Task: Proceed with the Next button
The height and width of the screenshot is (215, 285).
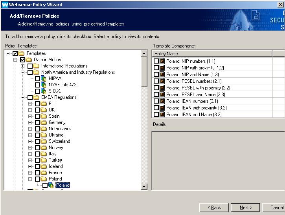Action: pyautogui.click(x=245, y=208)
